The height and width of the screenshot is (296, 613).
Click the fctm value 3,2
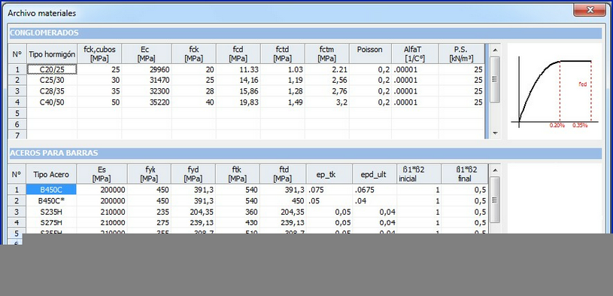pyautogui.click(x=341, y=102)
